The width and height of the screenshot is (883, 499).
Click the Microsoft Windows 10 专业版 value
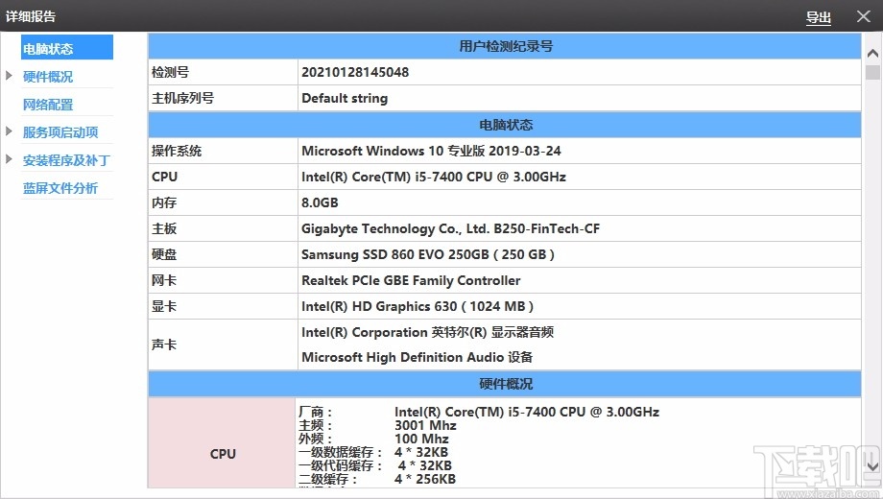click(x=431, y=151)
